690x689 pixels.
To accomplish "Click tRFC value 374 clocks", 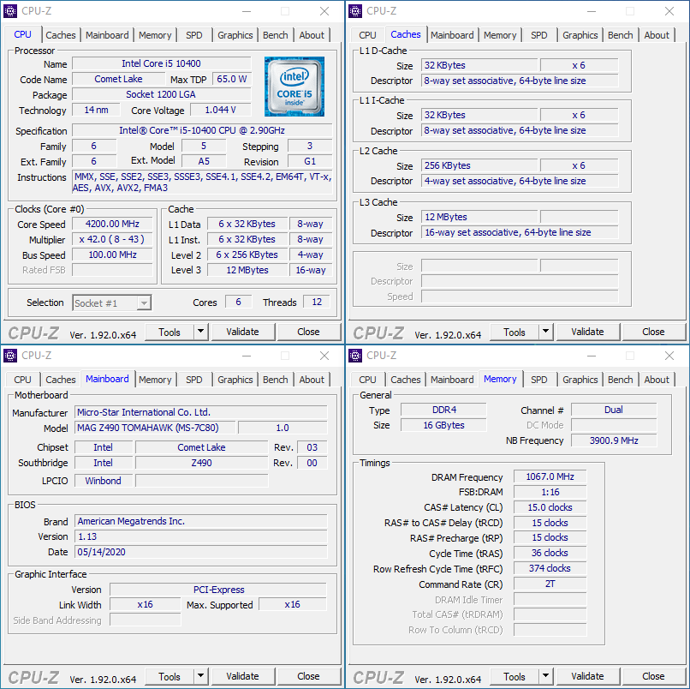I will 550,568.
